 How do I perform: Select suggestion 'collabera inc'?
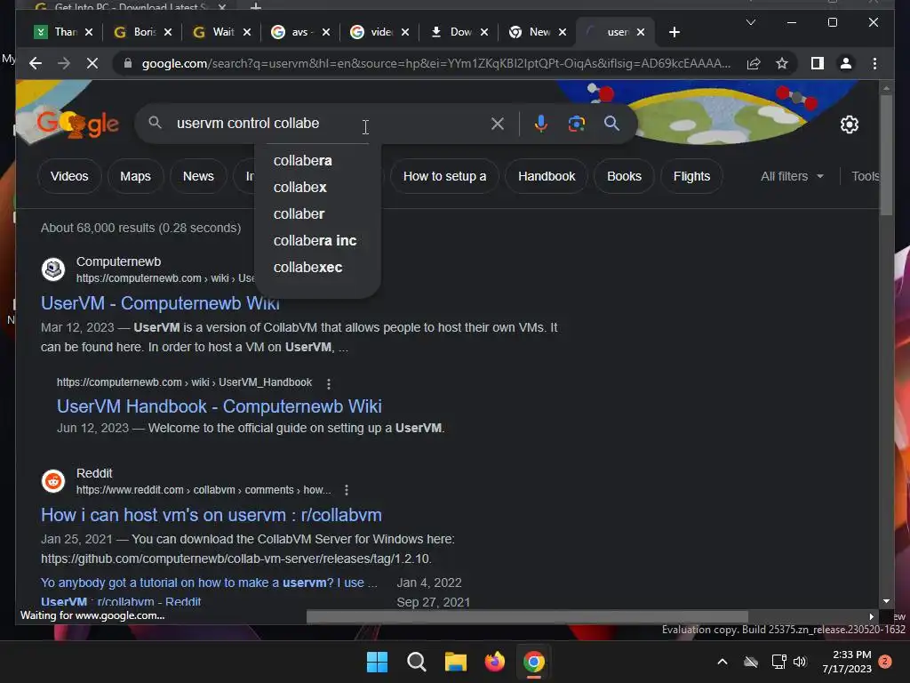[x=315, y=240]
